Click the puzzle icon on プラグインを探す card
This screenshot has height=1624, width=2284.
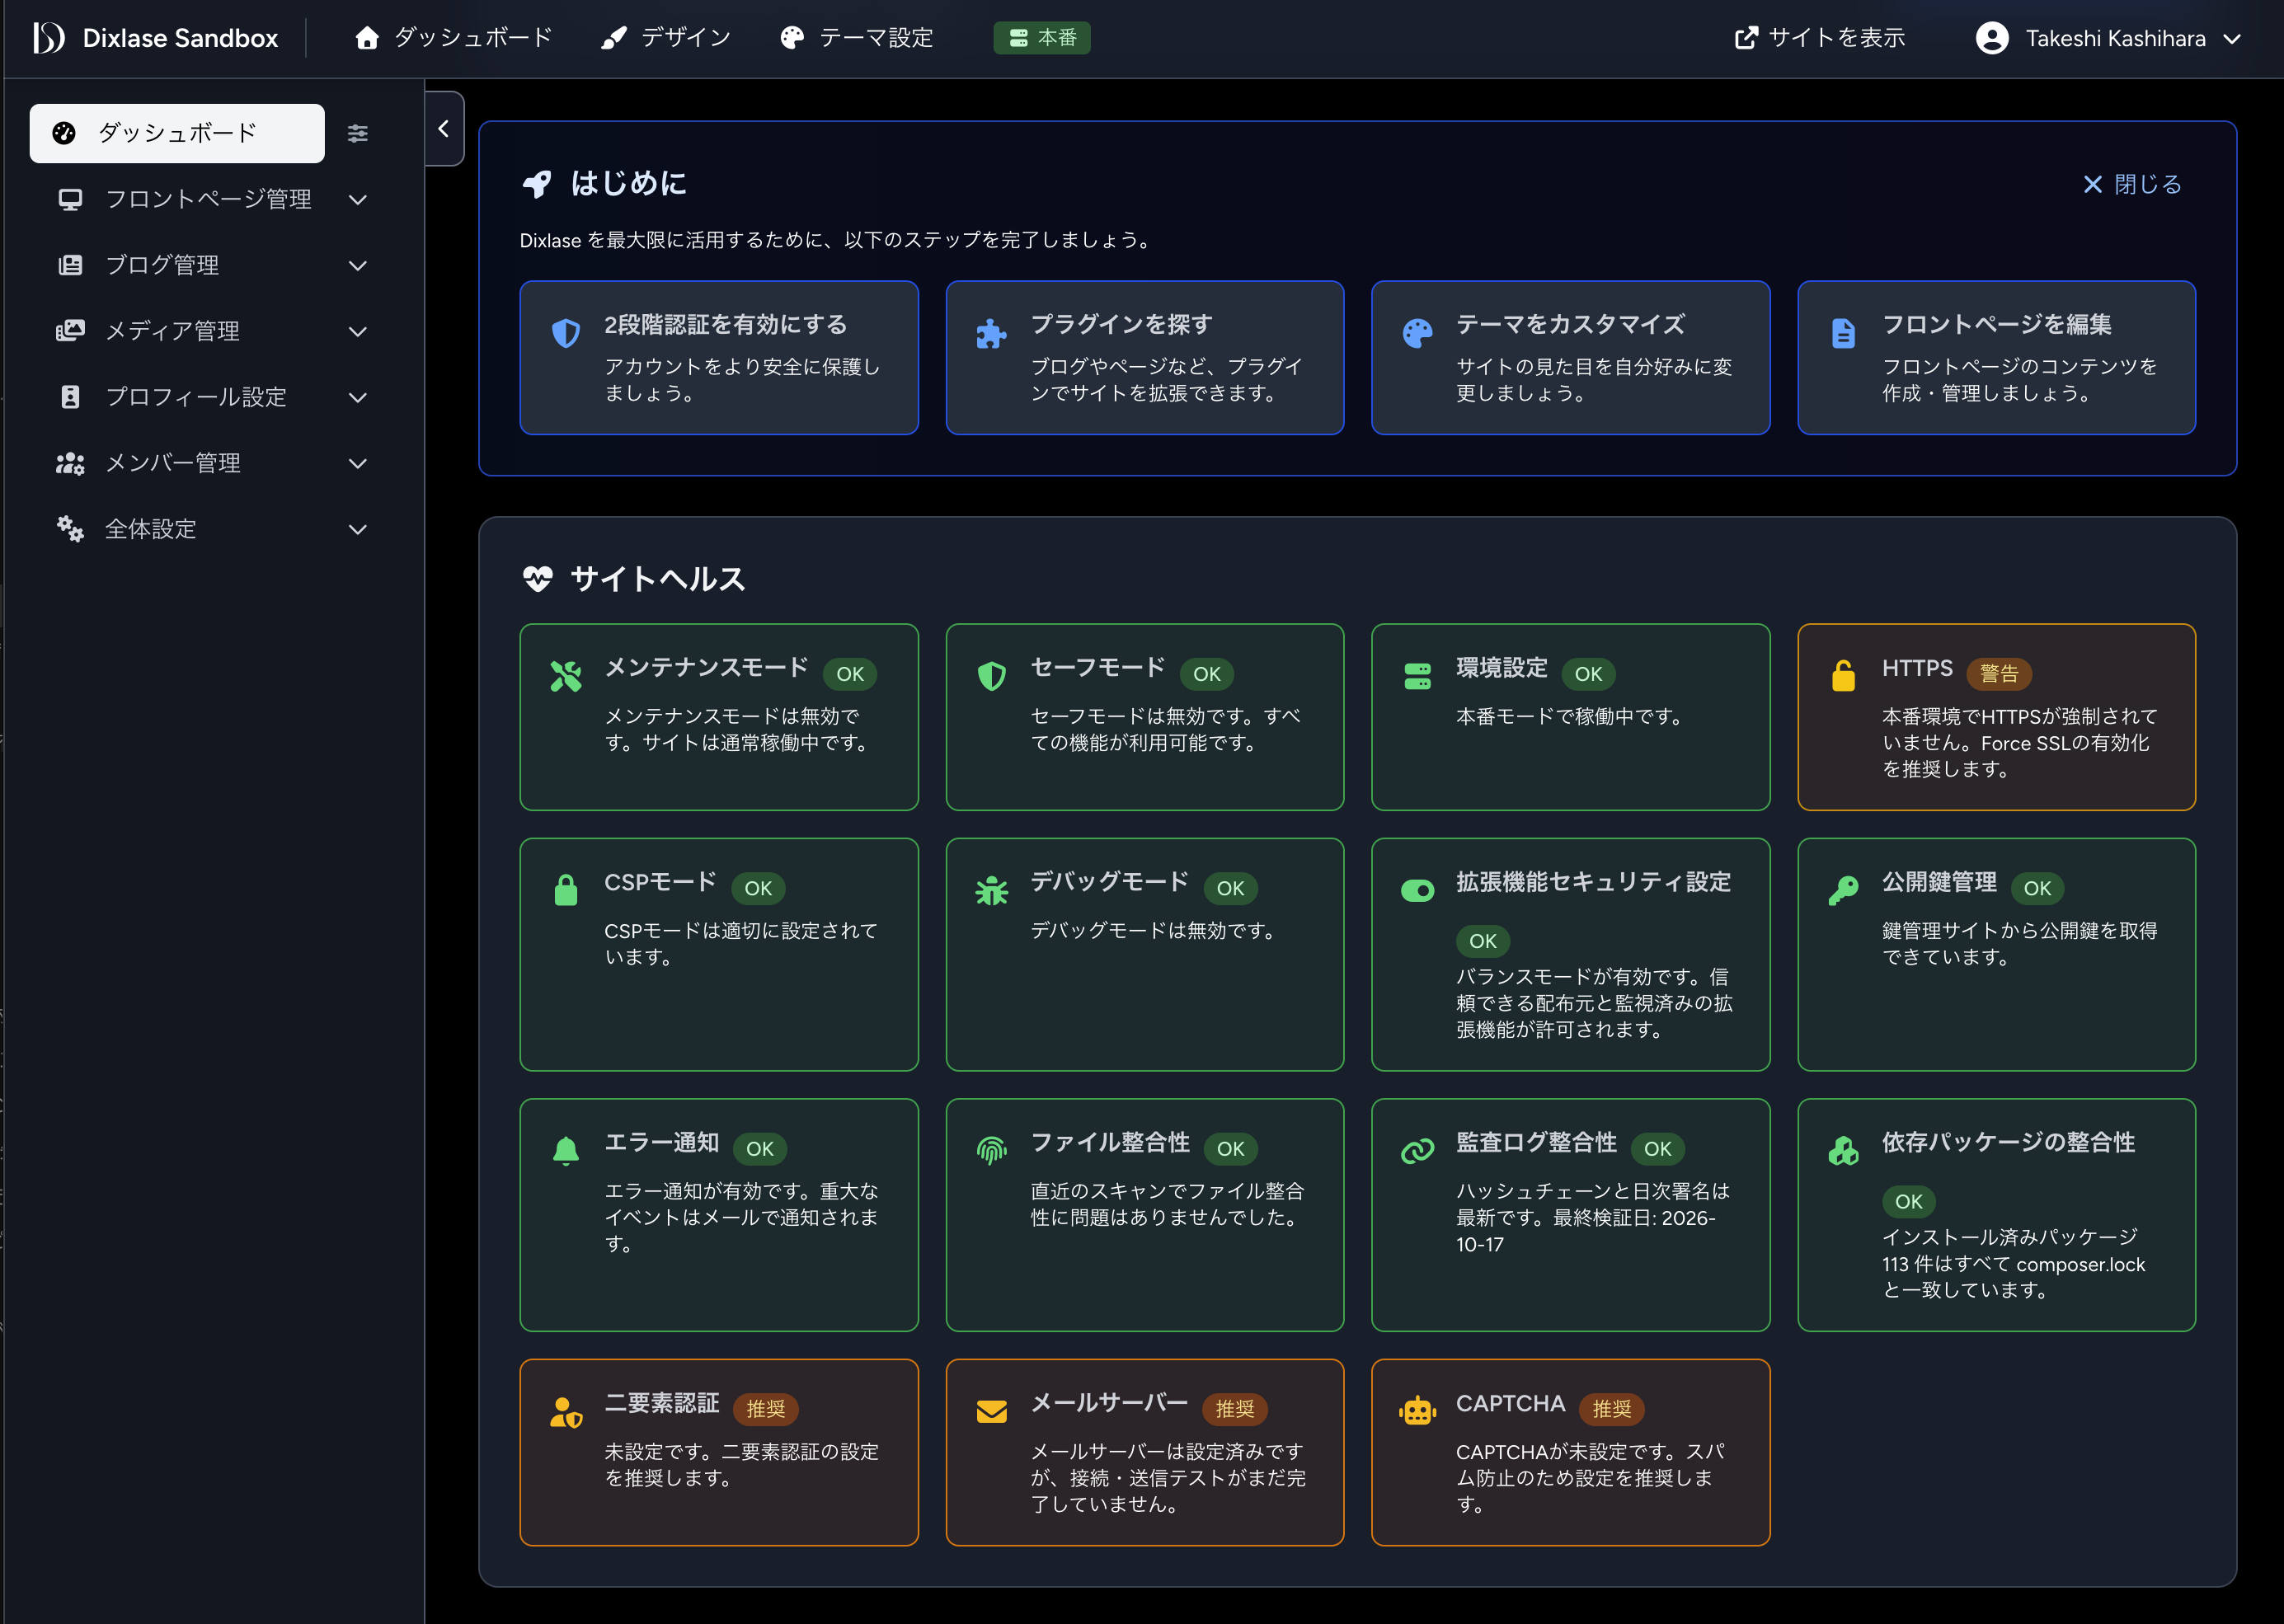(991, 333)
